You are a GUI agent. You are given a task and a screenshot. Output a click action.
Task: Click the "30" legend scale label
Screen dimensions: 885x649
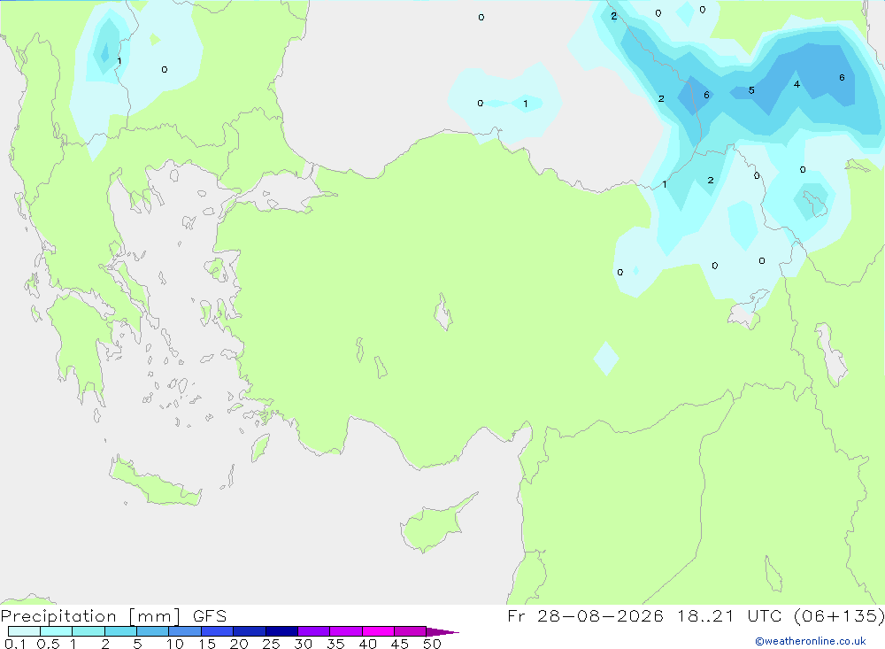(x=304, y=644)
